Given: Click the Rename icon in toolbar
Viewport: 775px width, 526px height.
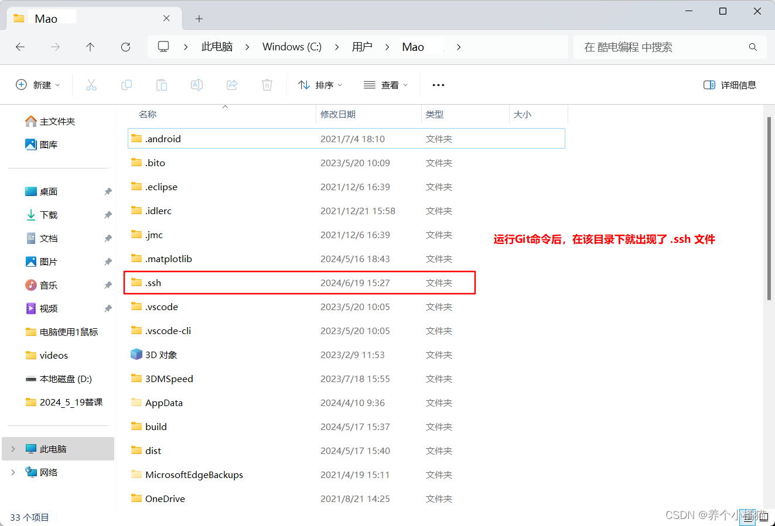Looking at the screenshot, I should coord(197,85).
